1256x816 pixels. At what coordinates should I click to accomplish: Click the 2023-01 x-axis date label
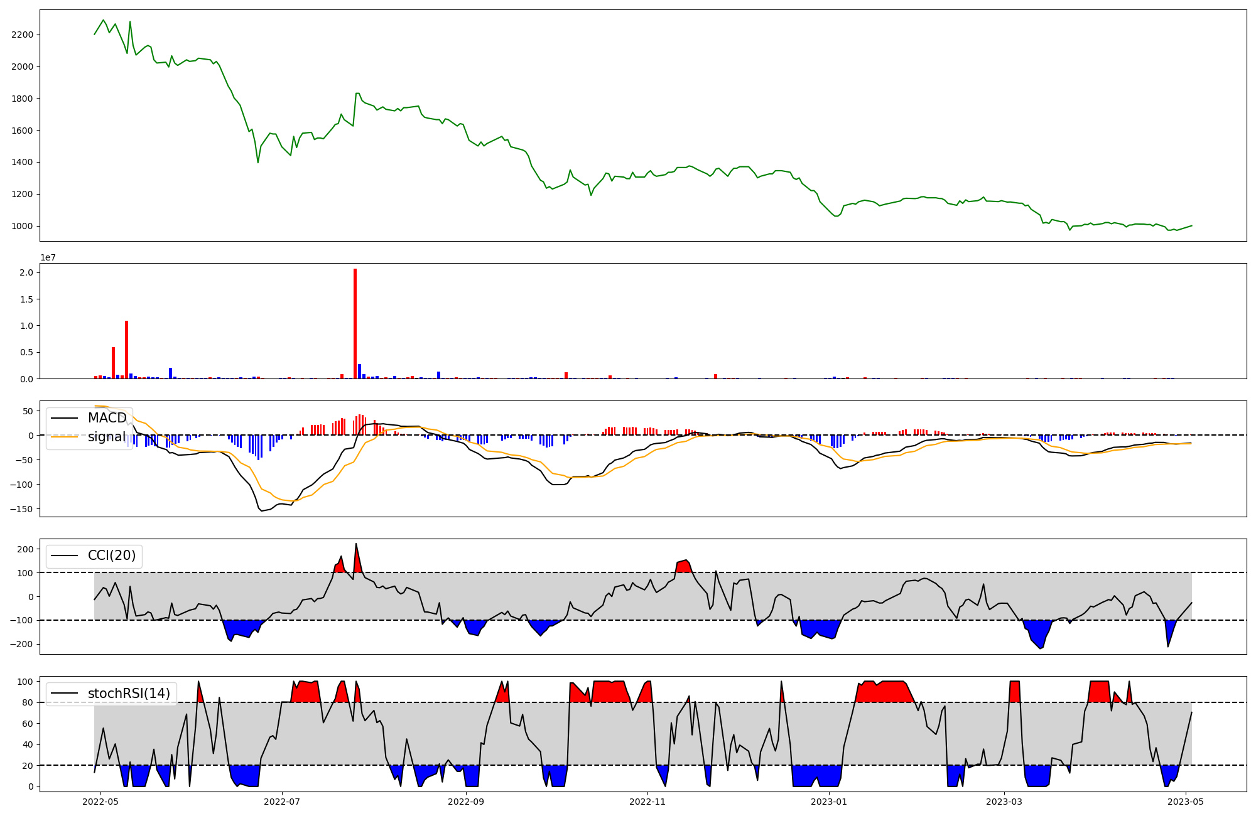click(x=829, y=802)
